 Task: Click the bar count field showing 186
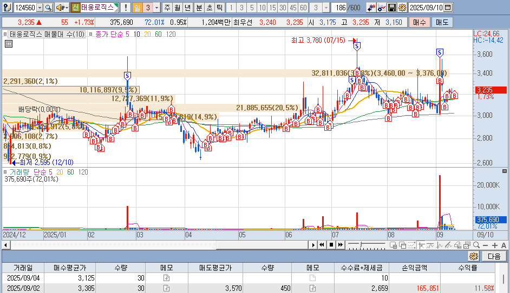[x=339, y=8]
